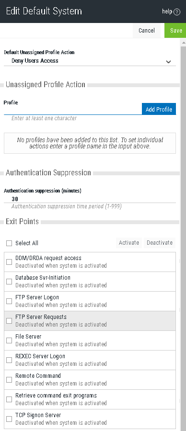Check the Select All checkbox

(x=9, y=243)
